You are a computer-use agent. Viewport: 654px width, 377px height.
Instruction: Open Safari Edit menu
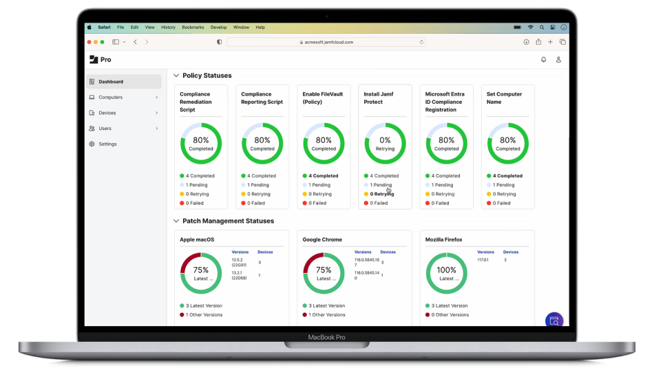click(x=134, y=27)
